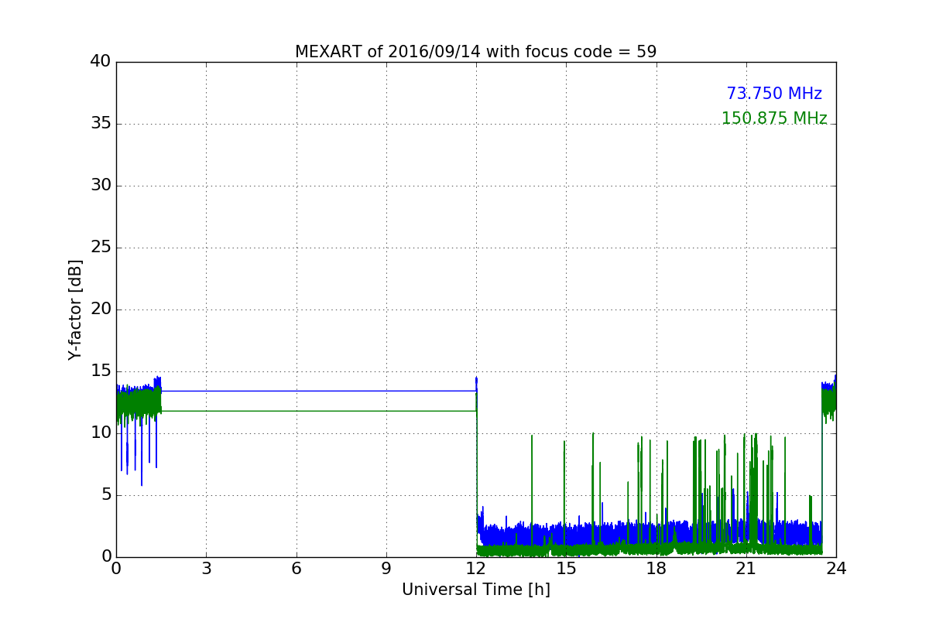This screenshot has height=619, width=929.
Task: Click the 'Universal Time [h]' axis label
Action: pyautogui.click(x=476, y=590)
